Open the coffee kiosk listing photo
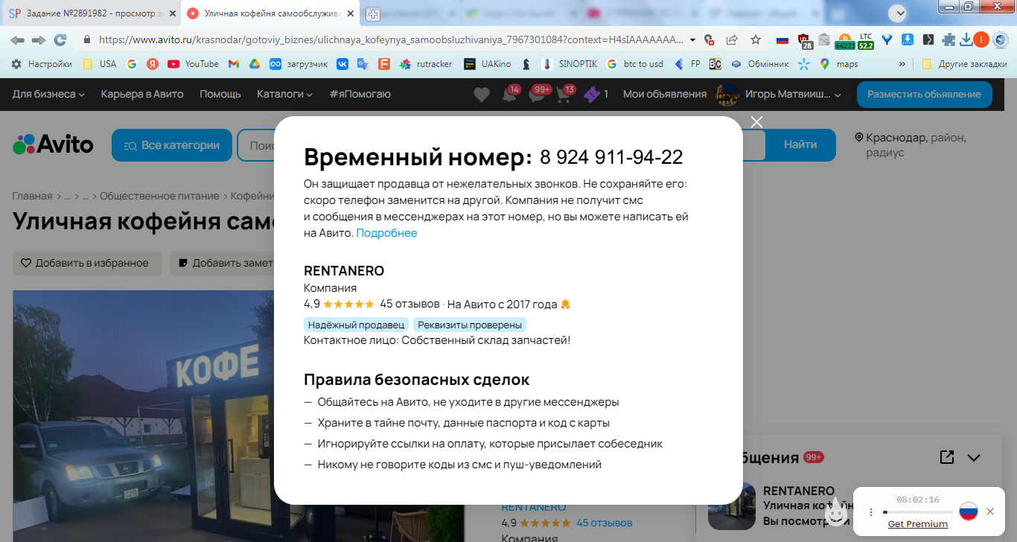This screenshot has width=1017, height=542. tap(143, 416)
